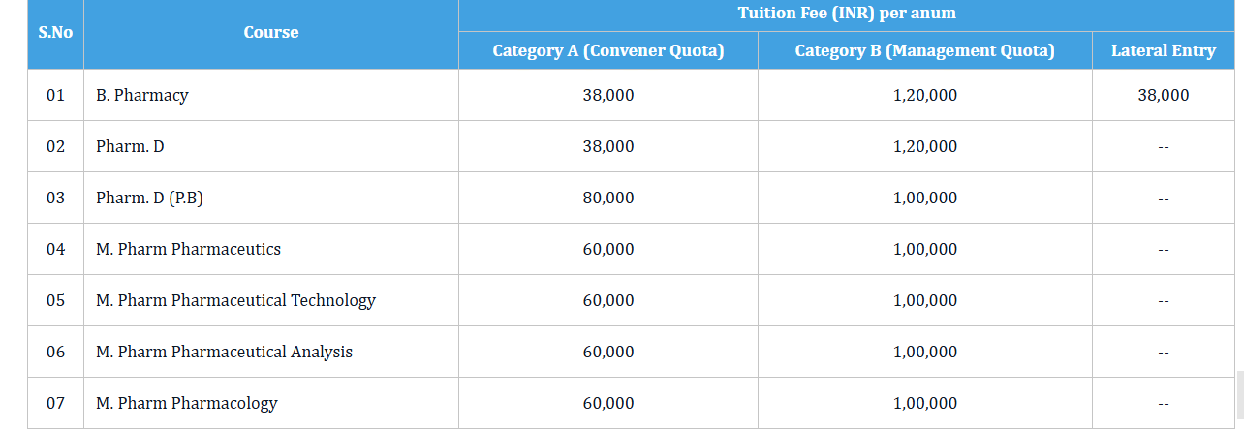Click the Lateral Entry column header

tap(1163, 51)
